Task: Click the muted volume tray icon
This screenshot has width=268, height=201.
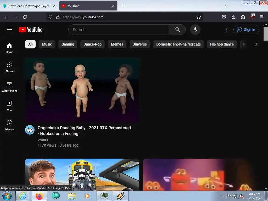Action: coord(242,196)
